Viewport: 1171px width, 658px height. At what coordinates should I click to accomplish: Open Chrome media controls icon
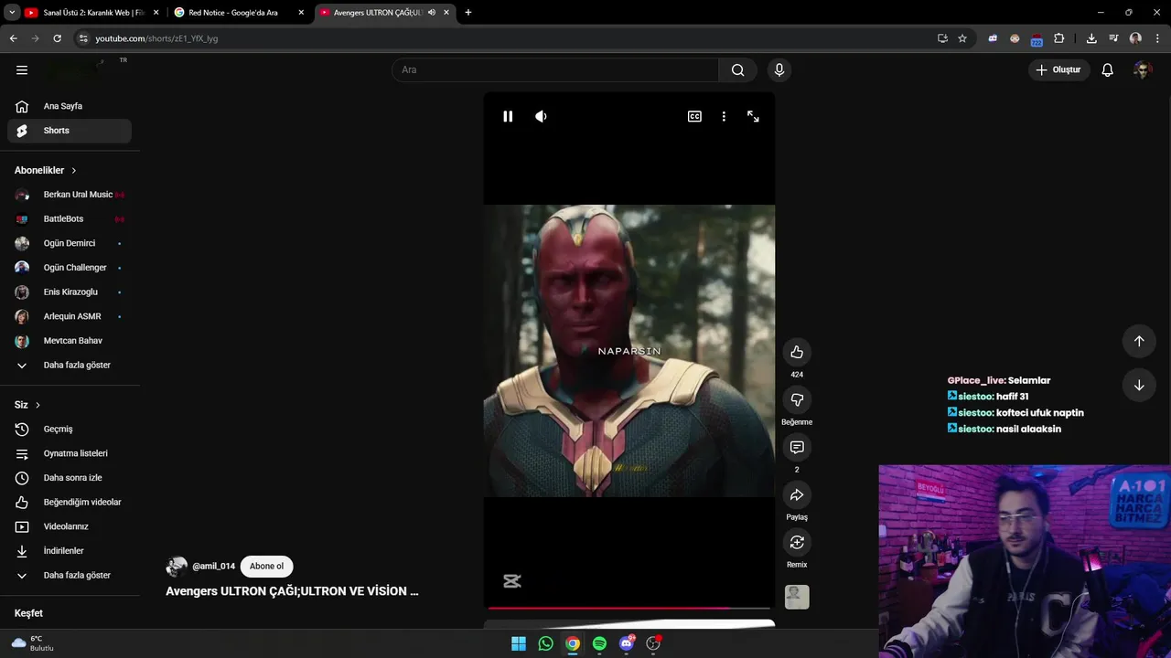(1113, 38)
